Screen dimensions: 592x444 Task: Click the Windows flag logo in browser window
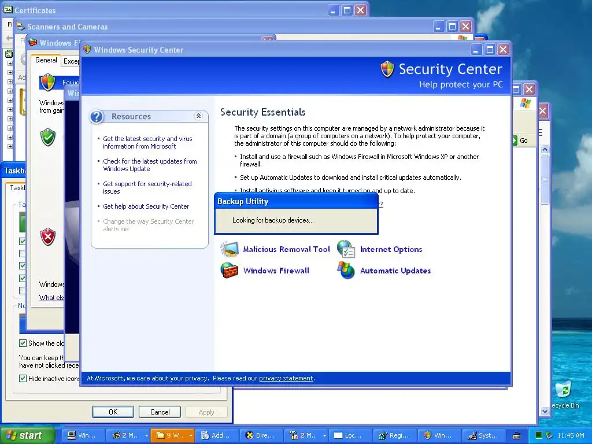[x=525, y=103]
